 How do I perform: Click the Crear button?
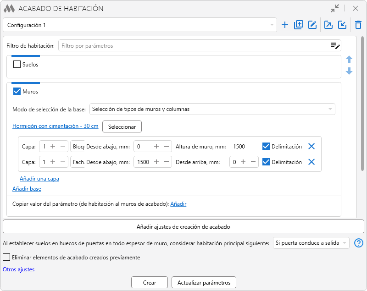pos(150,283)
